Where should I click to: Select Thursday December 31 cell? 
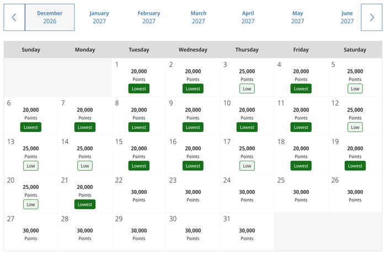pyautogui.click(x=247, y=232)
